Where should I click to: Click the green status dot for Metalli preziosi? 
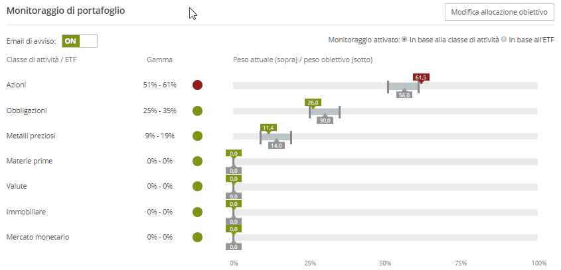197,136
